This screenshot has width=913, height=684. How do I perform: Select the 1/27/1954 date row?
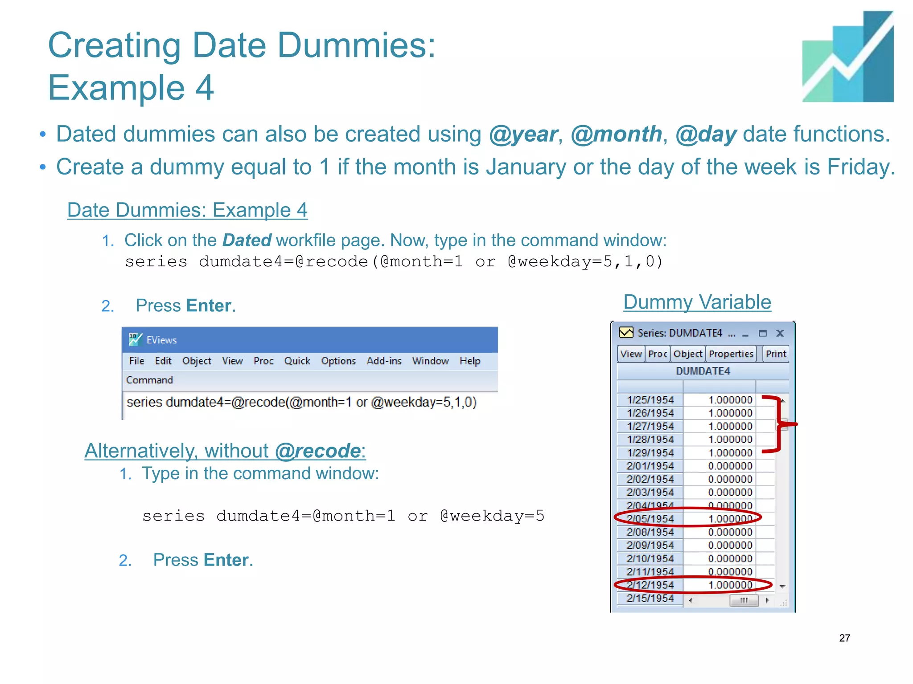pos(650,426)
